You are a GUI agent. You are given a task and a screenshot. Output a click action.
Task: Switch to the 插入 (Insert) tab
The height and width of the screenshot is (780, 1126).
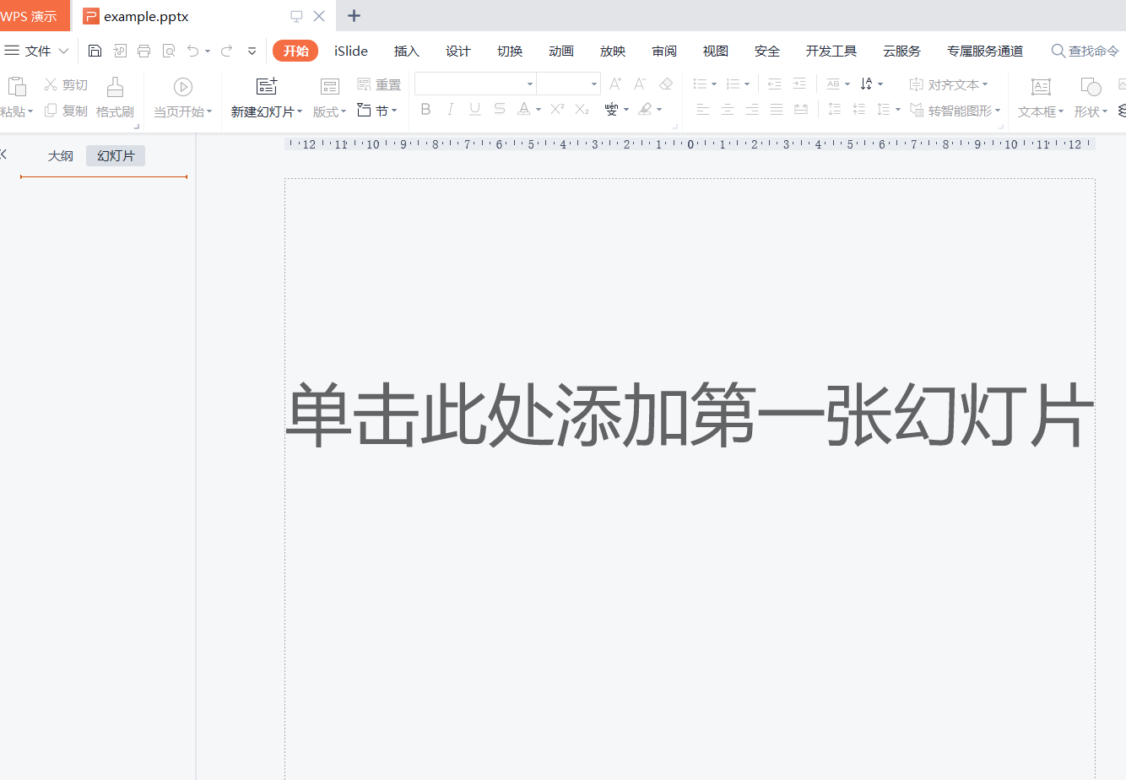point(407,51)
